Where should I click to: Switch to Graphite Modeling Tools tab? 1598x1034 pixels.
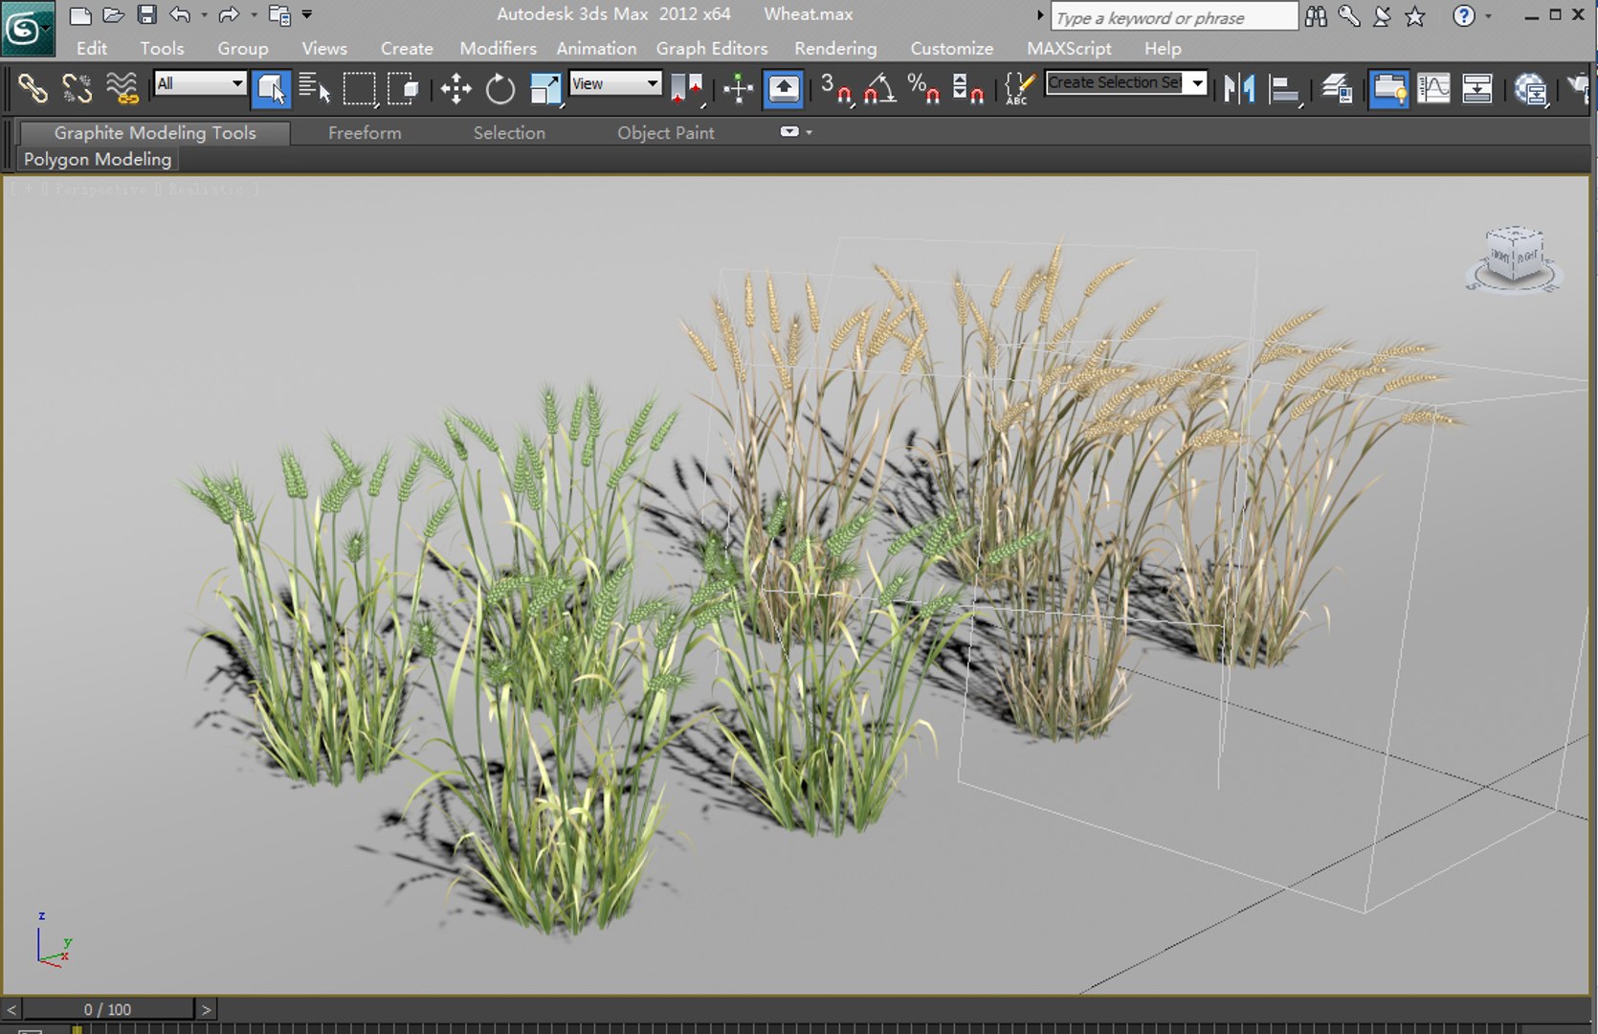tap(155, 133)
